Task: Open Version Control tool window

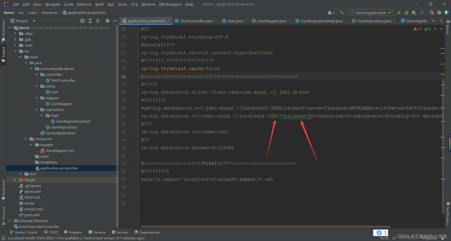Action: pyautogui.click(x=23, y=232)
